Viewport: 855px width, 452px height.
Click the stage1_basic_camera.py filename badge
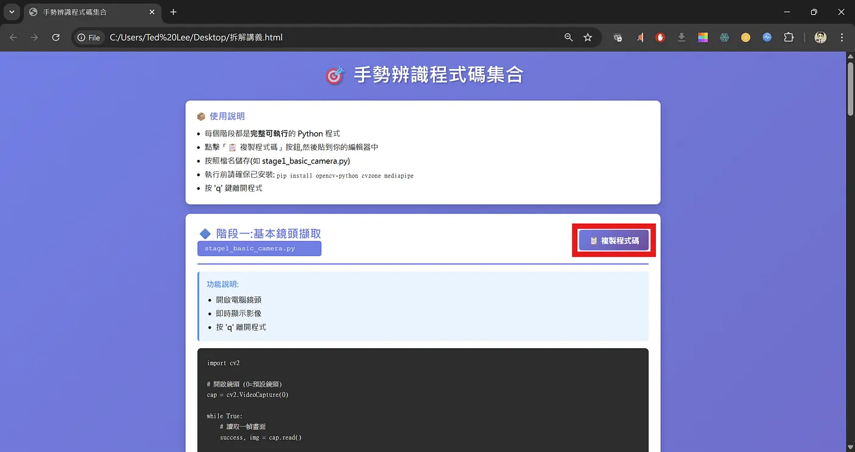pos(259,248)
